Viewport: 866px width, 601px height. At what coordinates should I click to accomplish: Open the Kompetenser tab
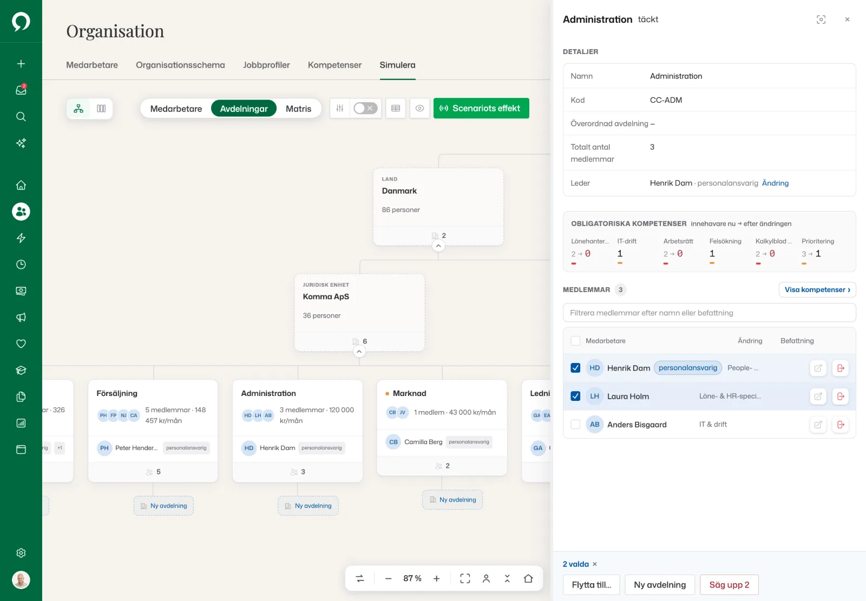tap(334, 65)
